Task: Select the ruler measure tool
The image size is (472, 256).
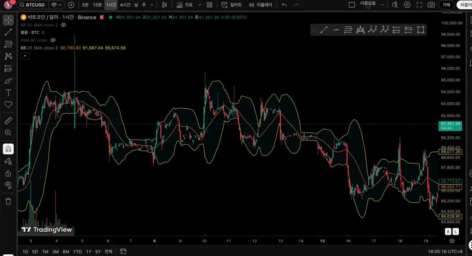Action: point(8,121)
